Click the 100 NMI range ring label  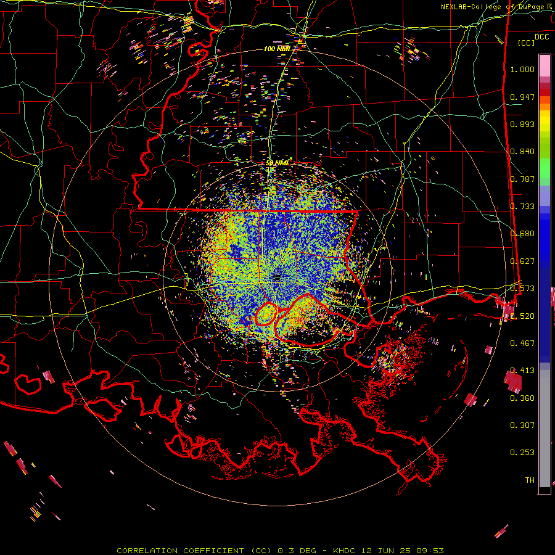[x=277, y=49]
